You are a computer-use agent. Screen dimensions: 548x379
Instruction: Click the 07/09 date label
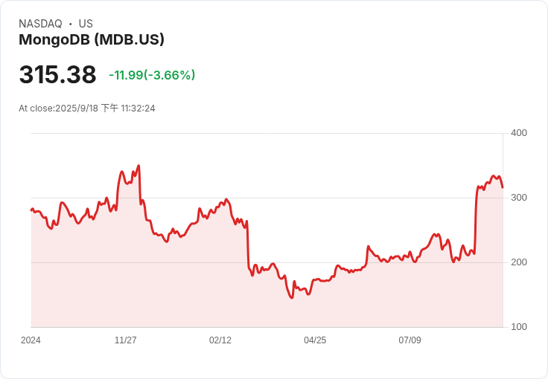click(410, 340)
